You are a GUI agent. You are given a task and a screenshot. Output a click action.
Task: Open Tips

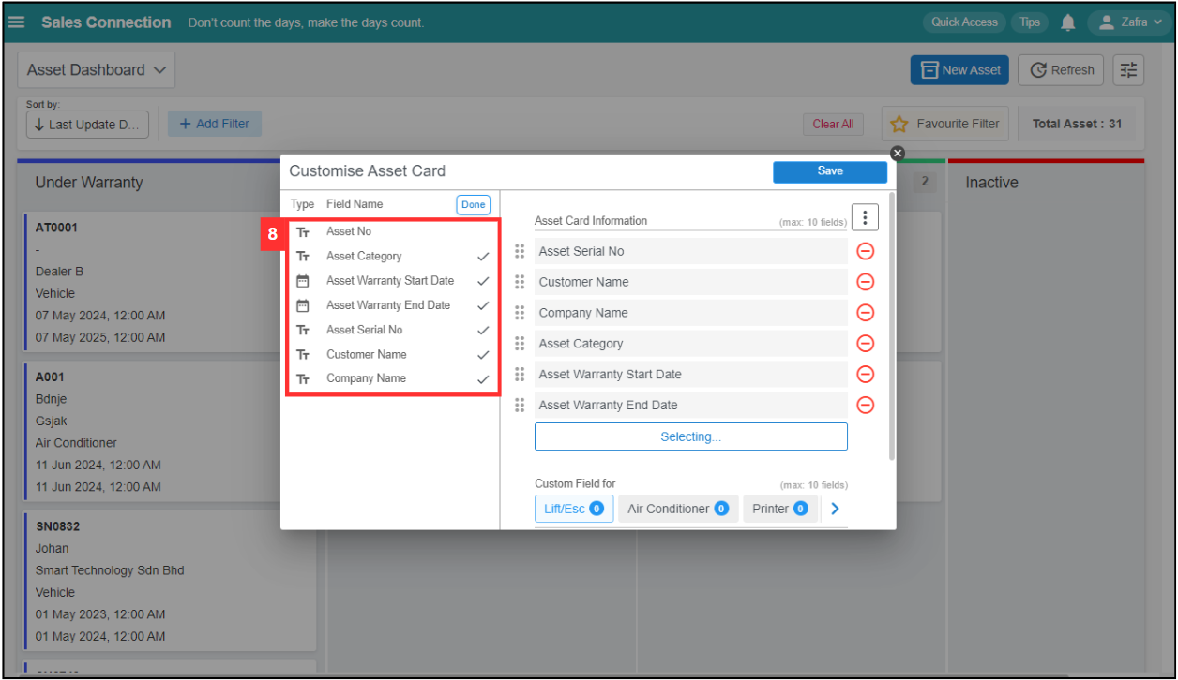(1030, 22)
